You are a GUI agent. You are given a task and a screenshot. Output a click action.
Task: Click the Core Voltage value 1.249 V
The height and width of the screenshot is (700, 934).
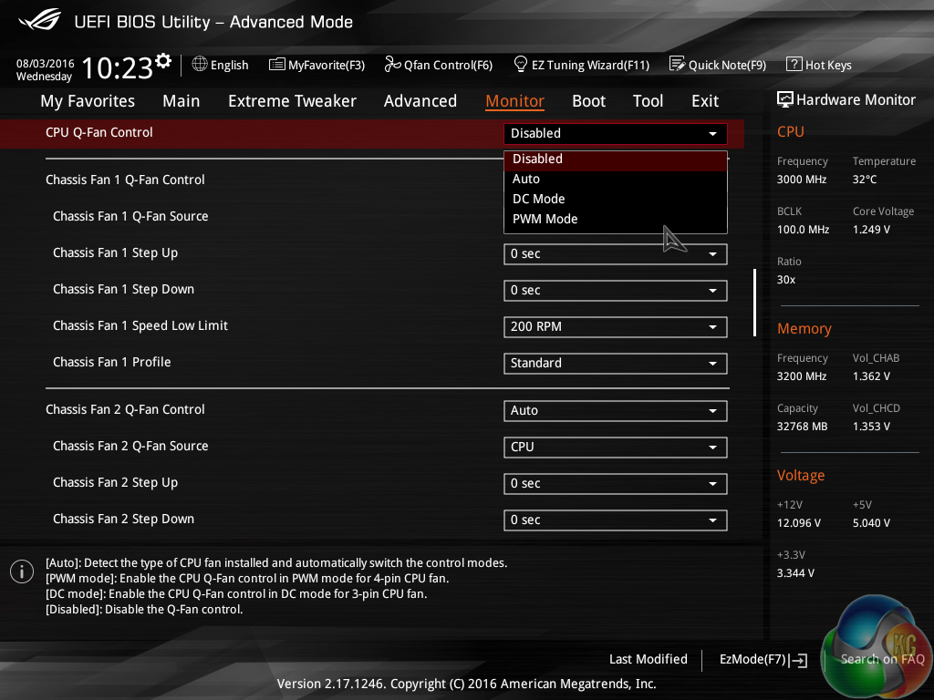pos(871,229)
